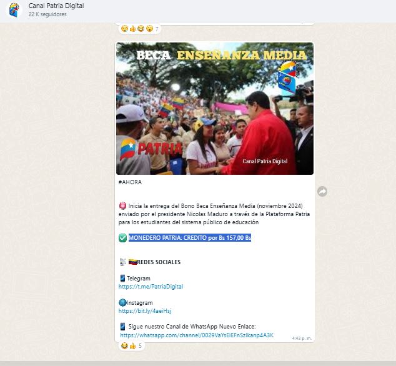396x366 pixels.
Task: Click the highlighted MONEDERO PATRIA credit text
Action: [190, 238]
